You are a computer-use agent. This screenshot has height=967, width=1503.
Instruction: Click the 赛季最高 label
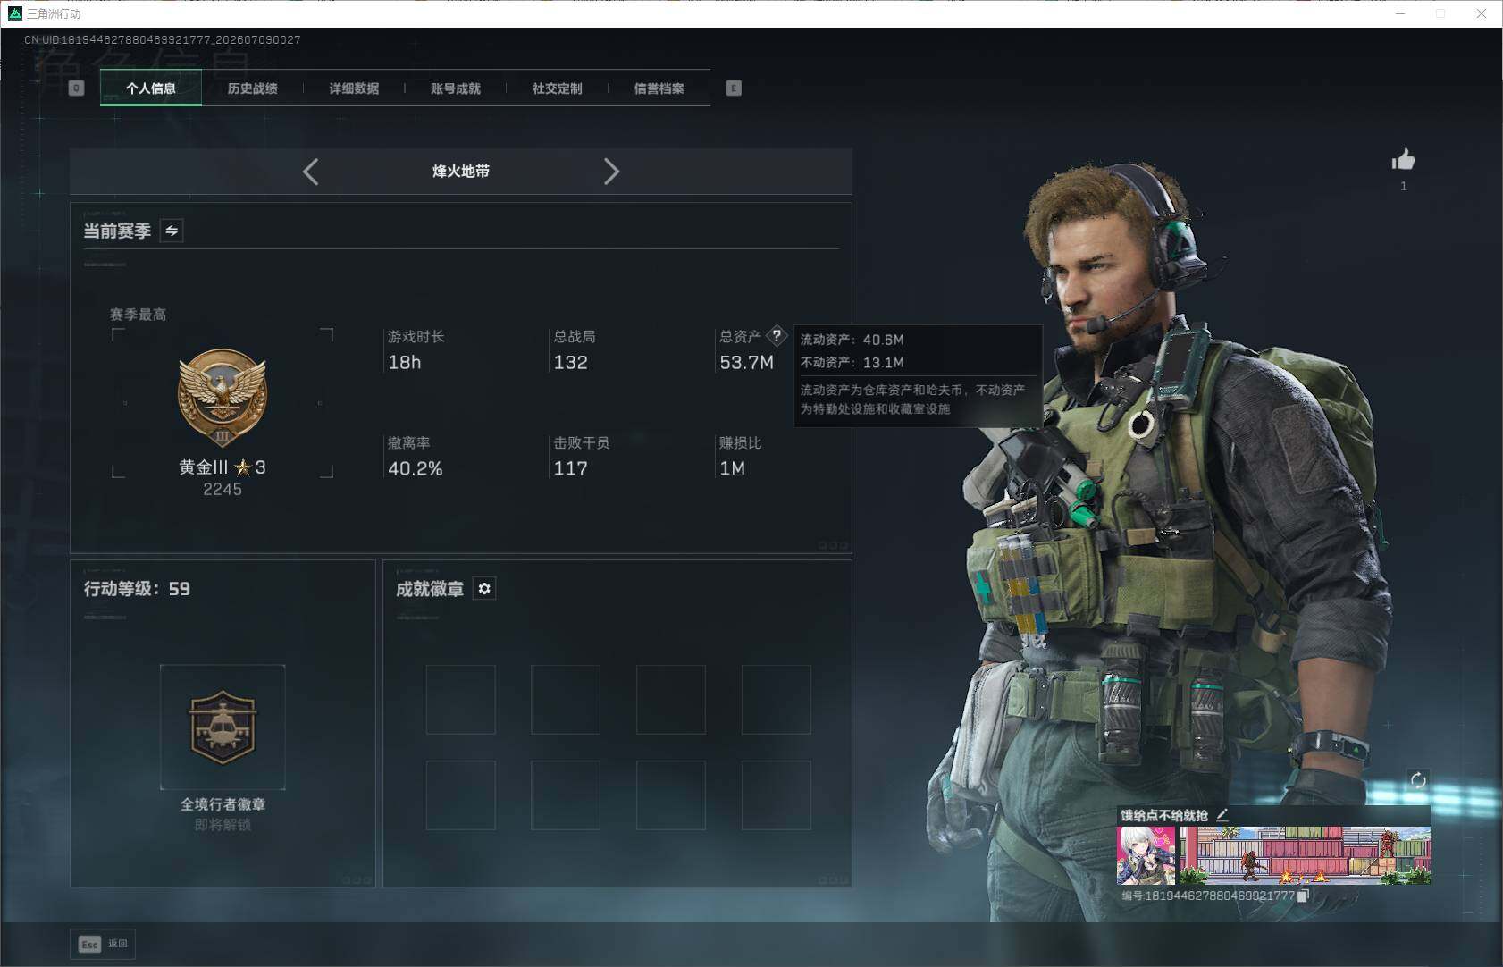[138, 315]
